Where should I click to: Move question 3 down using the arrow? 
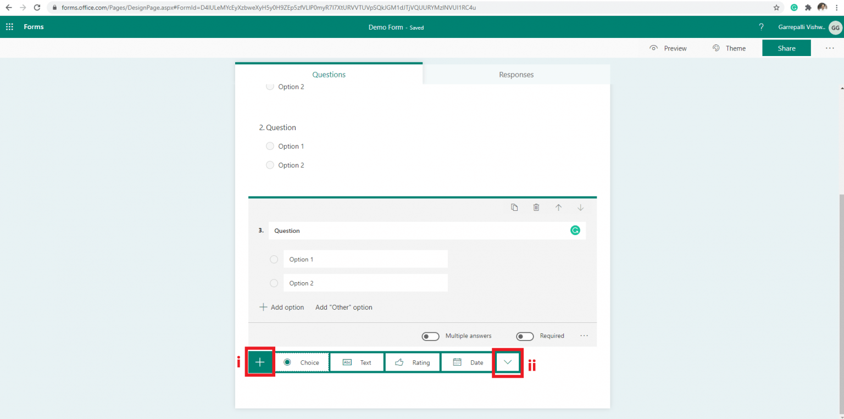point(580,207)
